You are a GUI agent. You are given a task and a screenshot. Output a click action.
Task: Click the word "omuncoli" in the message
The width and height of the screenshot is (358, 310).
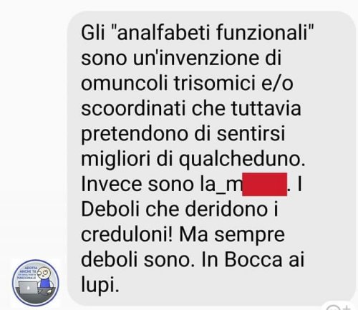(x=124, y=83)
